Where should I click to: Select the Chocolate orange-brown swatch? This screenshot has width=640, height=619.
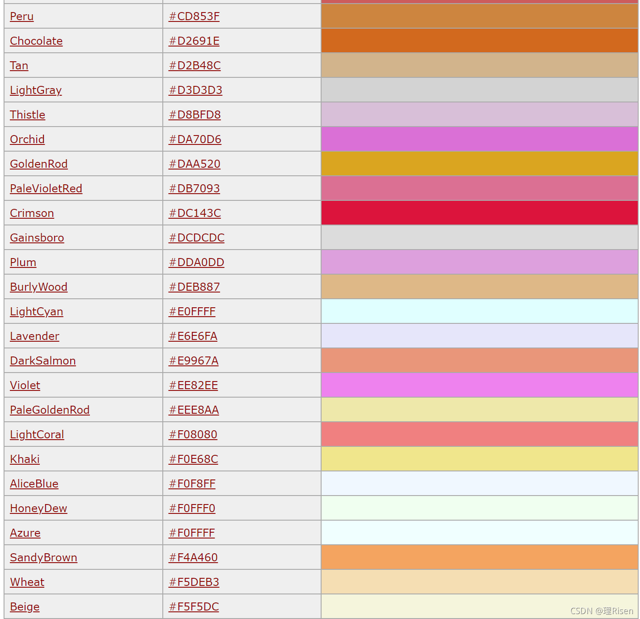coord(479,41)
